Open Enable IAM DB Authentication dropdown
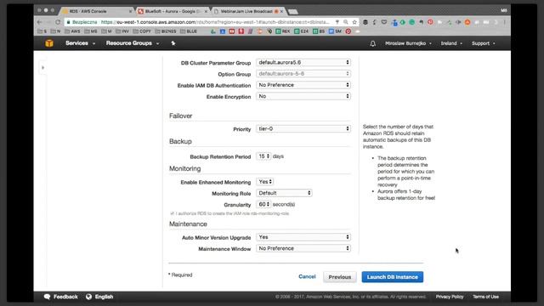 tap(303, 85)
